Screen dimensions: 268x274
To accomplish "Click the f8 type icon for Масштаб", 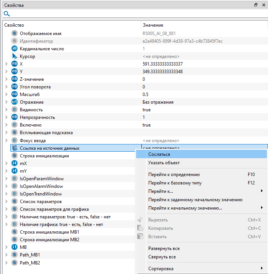I will (15, 95).
